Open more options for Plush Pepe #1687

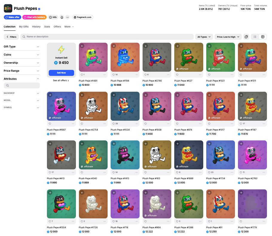coord(73,124)
